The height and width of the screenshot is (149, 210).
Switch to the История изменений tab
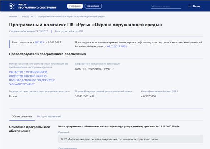(49, 116)
